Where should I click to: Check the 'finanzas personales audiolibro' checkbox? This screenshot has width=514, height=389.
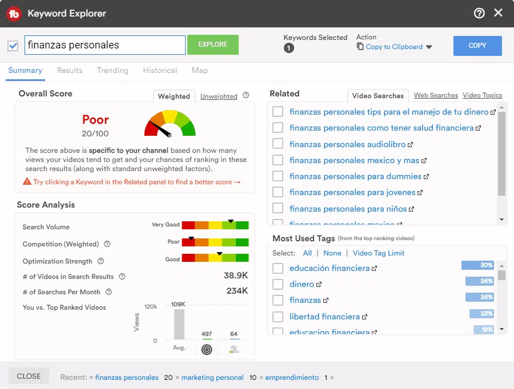[x=278, y=143]
